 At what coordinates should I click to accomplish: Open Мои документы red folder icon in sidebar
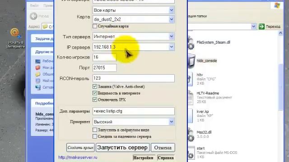tap(38, 68)
